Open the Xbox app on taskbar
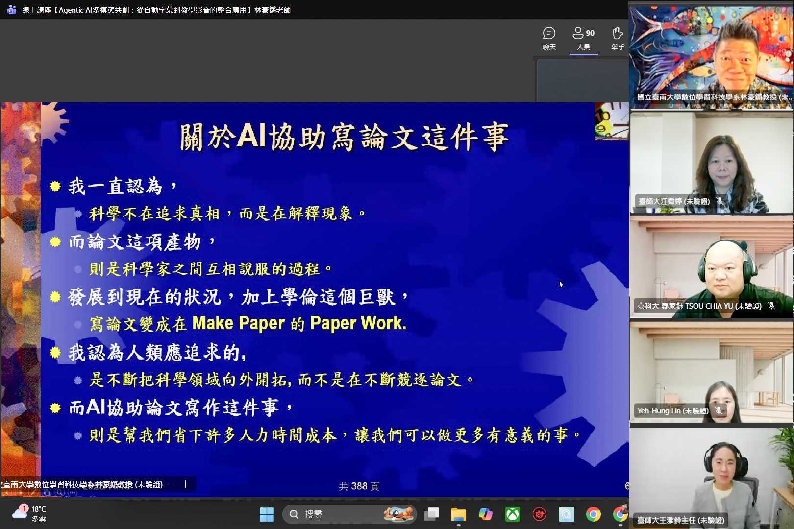The image size is (794, 529). [513, 514]
